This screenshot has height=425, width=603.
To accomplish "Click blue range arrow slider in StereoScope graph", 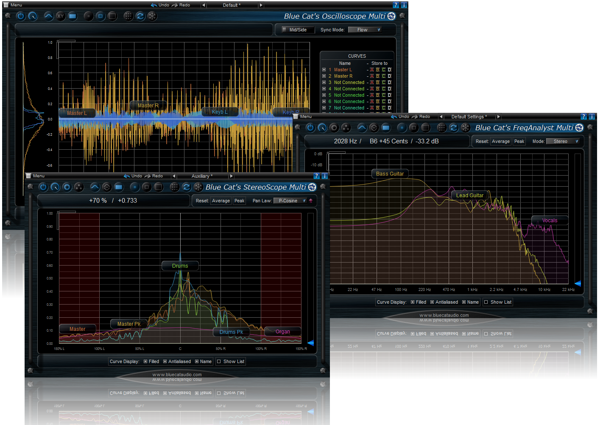I will 310,343.
